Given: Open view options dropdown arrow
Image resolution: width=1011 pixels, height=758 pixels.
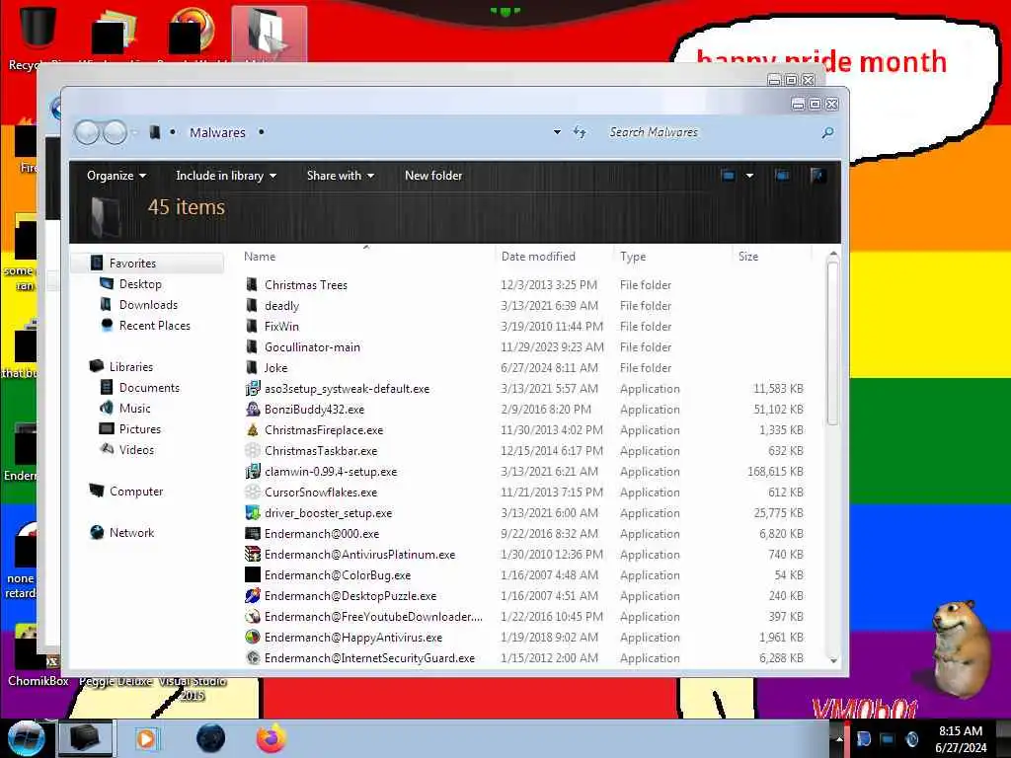Looking at the screenshot, I should click(x=750, y=176).
